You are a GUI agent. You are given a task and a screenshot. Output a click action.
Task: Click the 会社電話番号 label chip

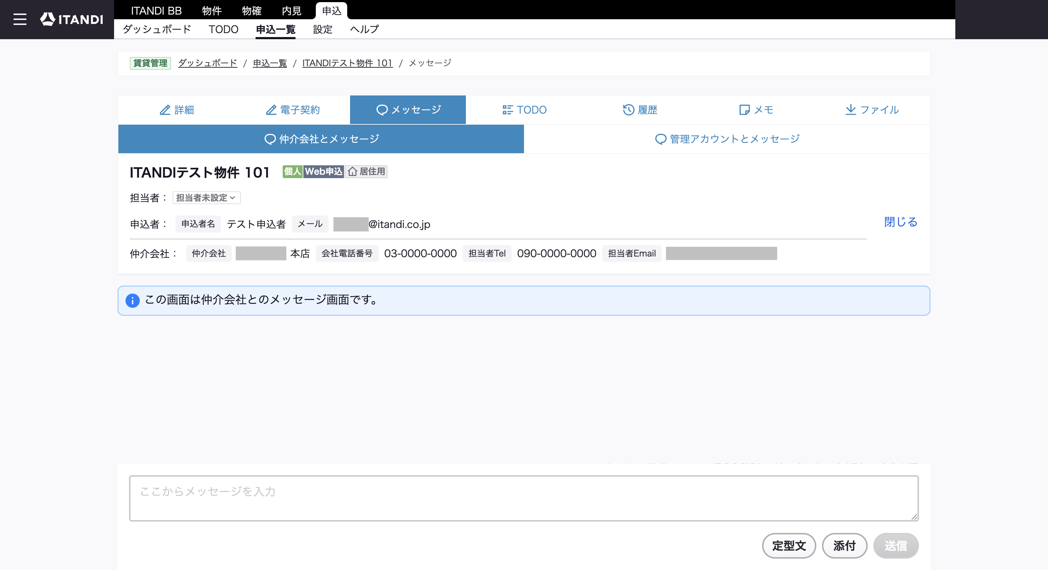point(347,254)
